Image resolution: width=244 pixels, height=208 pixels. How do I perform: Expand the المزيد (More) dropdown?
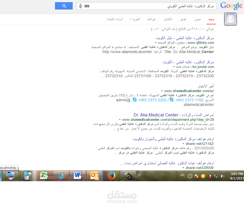[x=135, y=19]
